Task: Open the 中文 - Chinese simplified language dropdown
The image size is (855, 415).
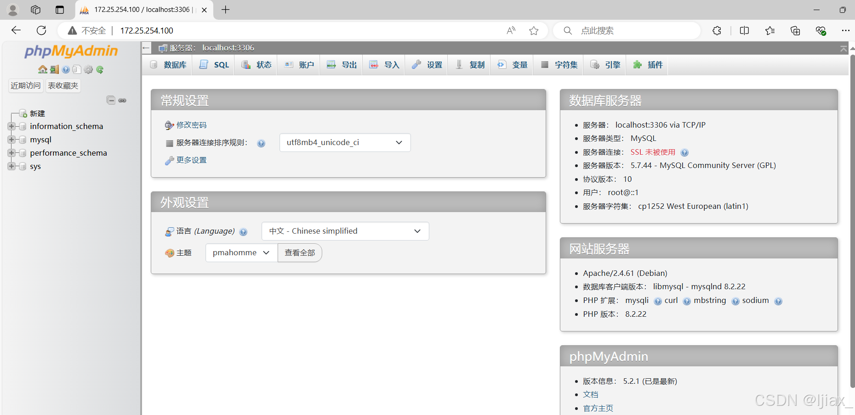Action: [345, 231]
